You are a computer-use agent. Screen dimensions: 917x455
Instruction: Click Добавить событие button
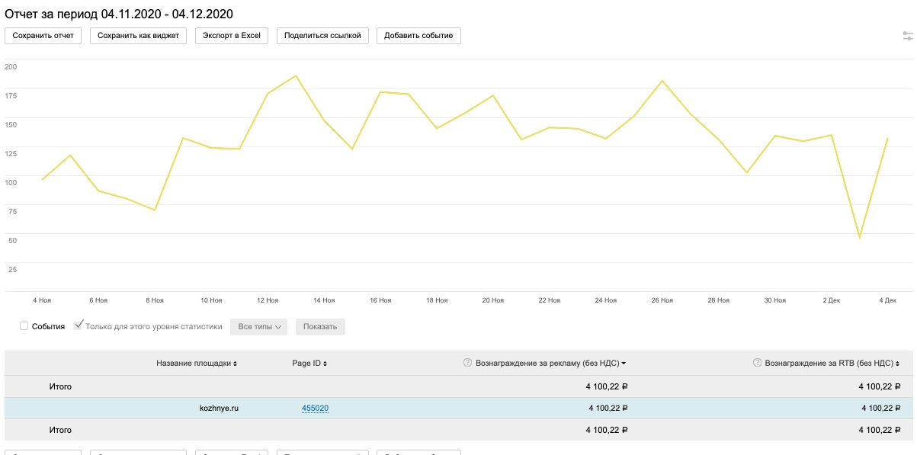[x=418, y=36]
